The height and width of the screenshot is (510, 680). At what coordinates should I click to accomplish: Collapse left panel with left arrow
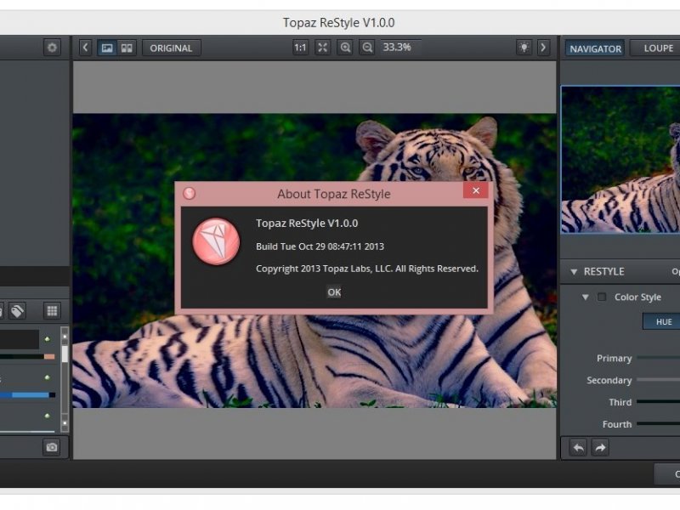click(x=86, y=48)
